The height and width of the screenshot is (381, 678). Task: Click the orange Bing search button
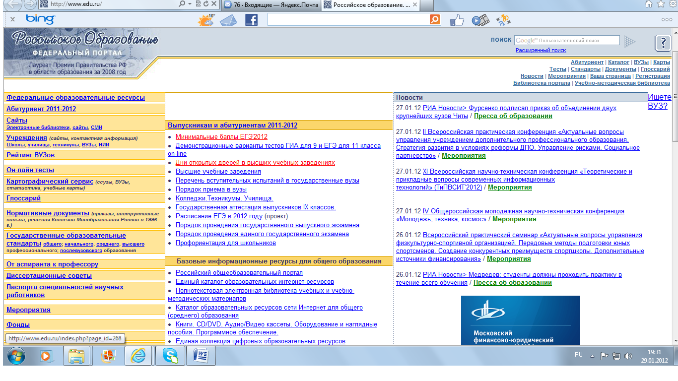(x=435, y=19)
